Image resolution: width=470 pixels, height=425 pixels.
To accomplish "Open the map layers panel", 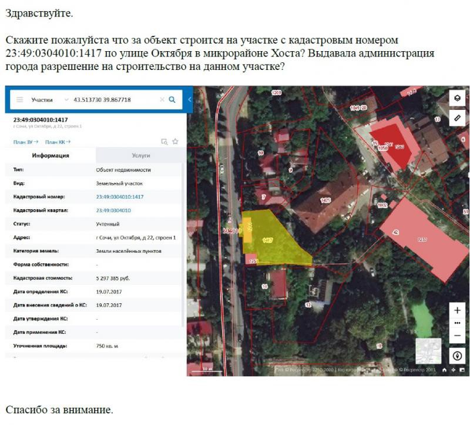I will click(x=458, y=98).
